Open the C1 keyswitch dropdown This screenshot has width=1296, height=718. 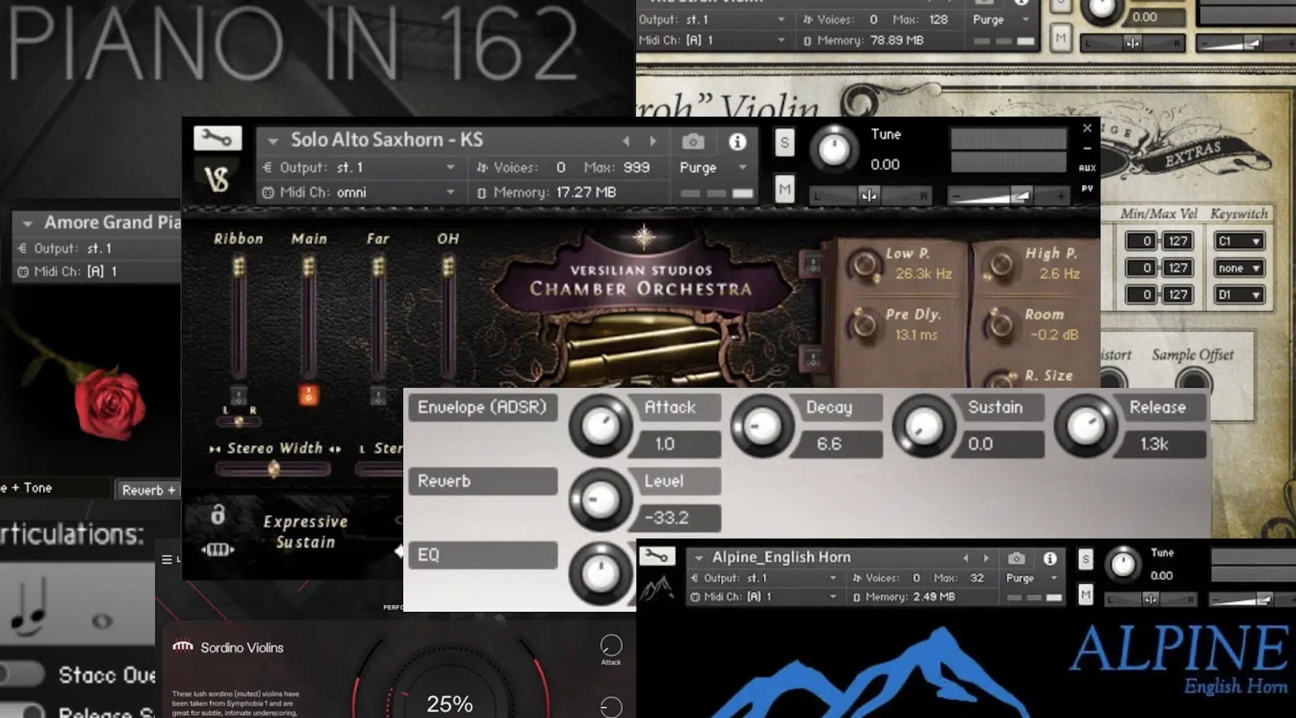point(1239,241)
